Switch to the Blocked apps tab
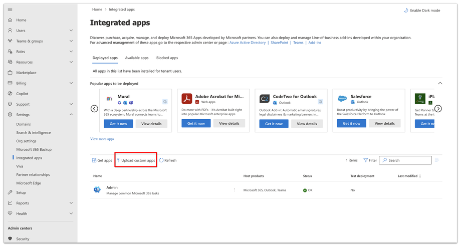Screen dimensions: 461x247 [x=167, y=58]
